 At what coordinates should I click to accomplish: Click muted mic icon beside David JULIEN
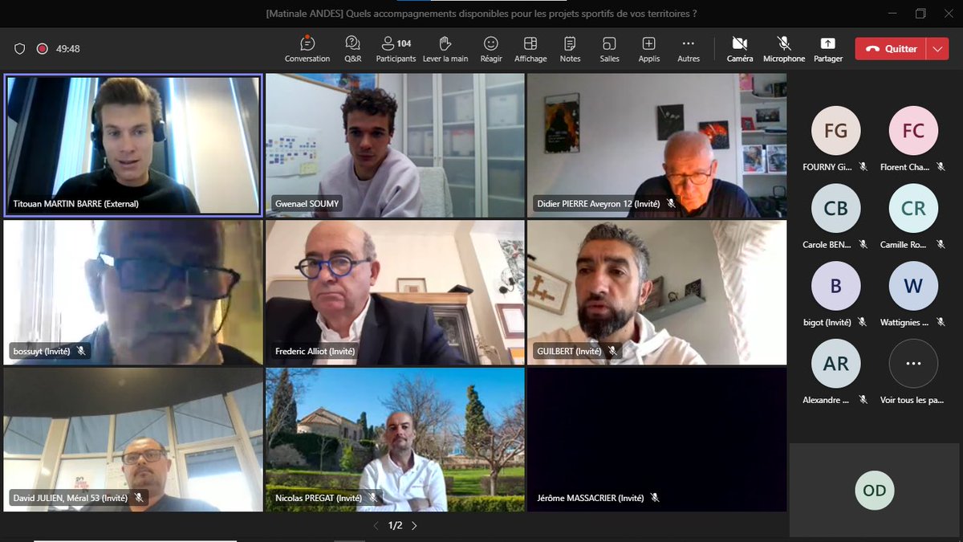click(139, 498)
